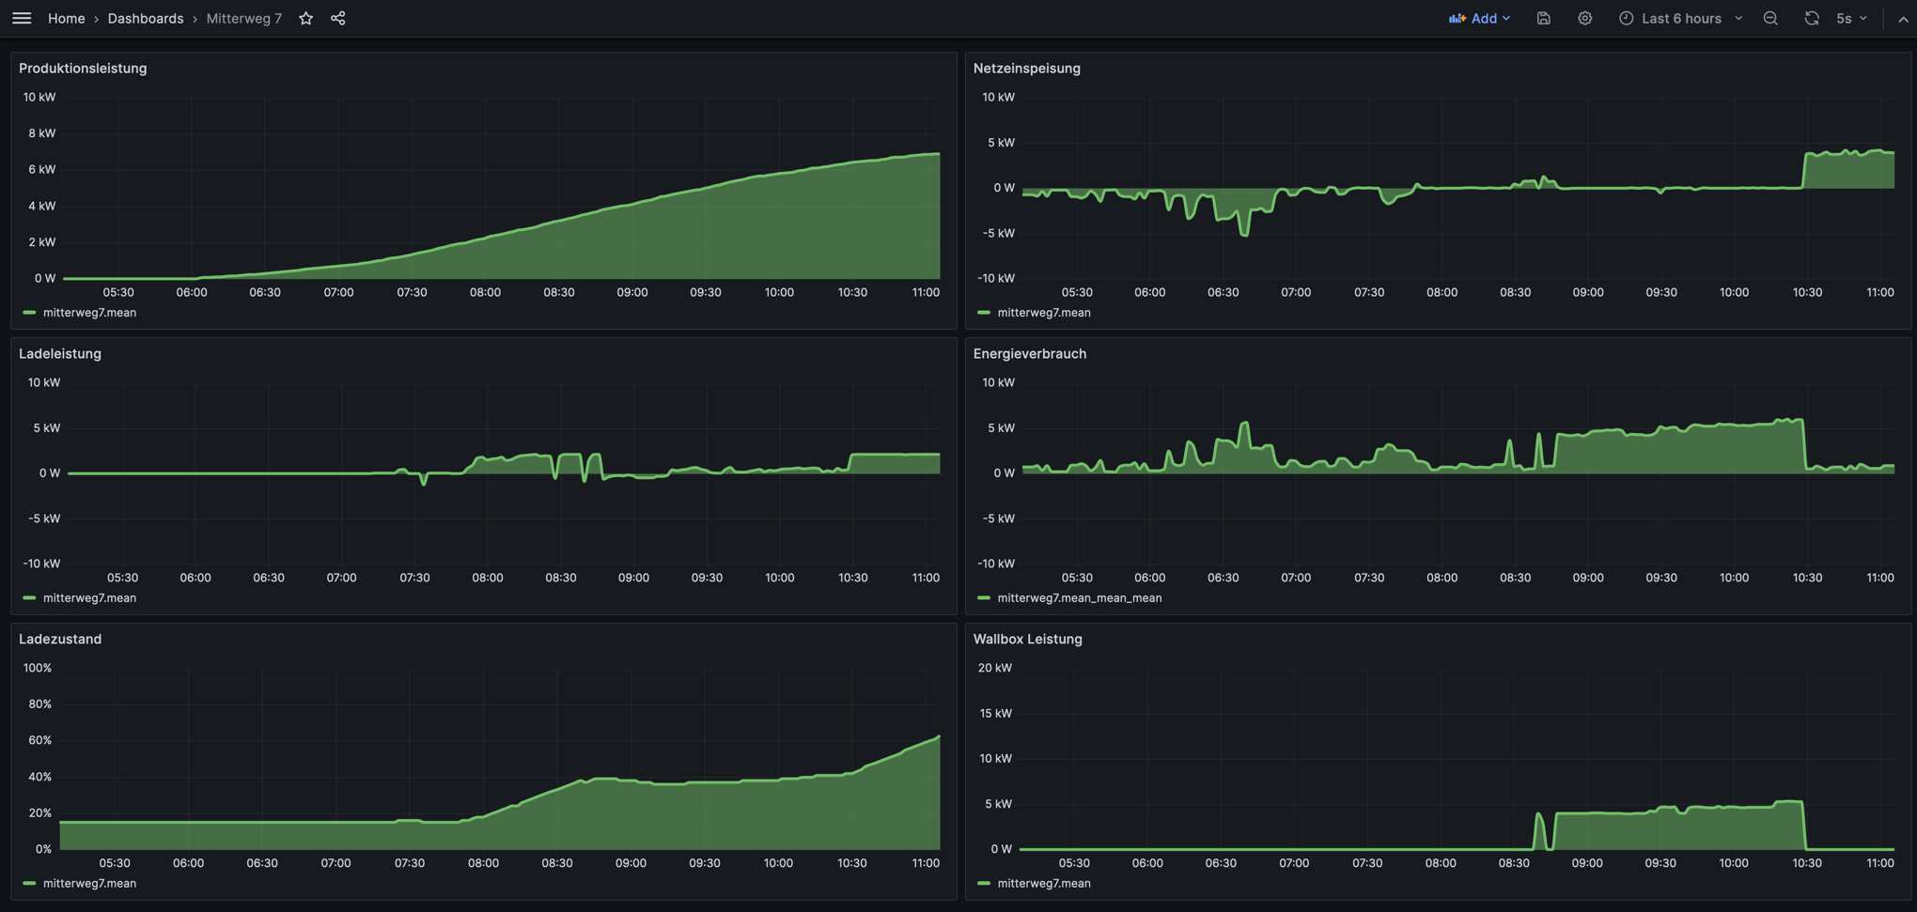Viewport: 1917px width, 912px height.
Task: Open dashboard settings gear
Action: 1584,18
